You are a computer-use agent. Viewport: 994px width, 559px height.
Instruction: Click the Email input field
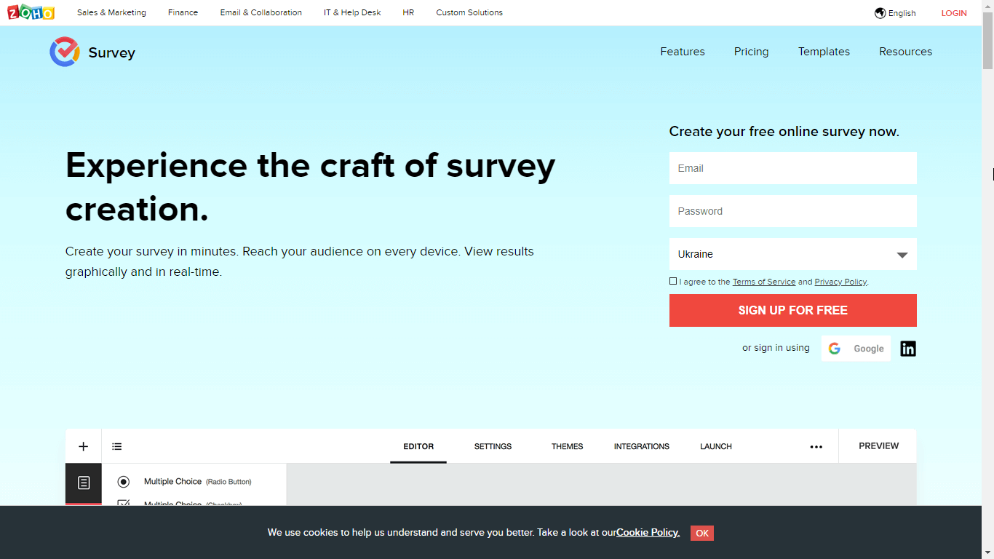click(x=793, y=168)
